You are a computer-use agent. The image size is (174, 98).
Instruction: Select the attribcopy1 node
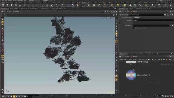131,62
